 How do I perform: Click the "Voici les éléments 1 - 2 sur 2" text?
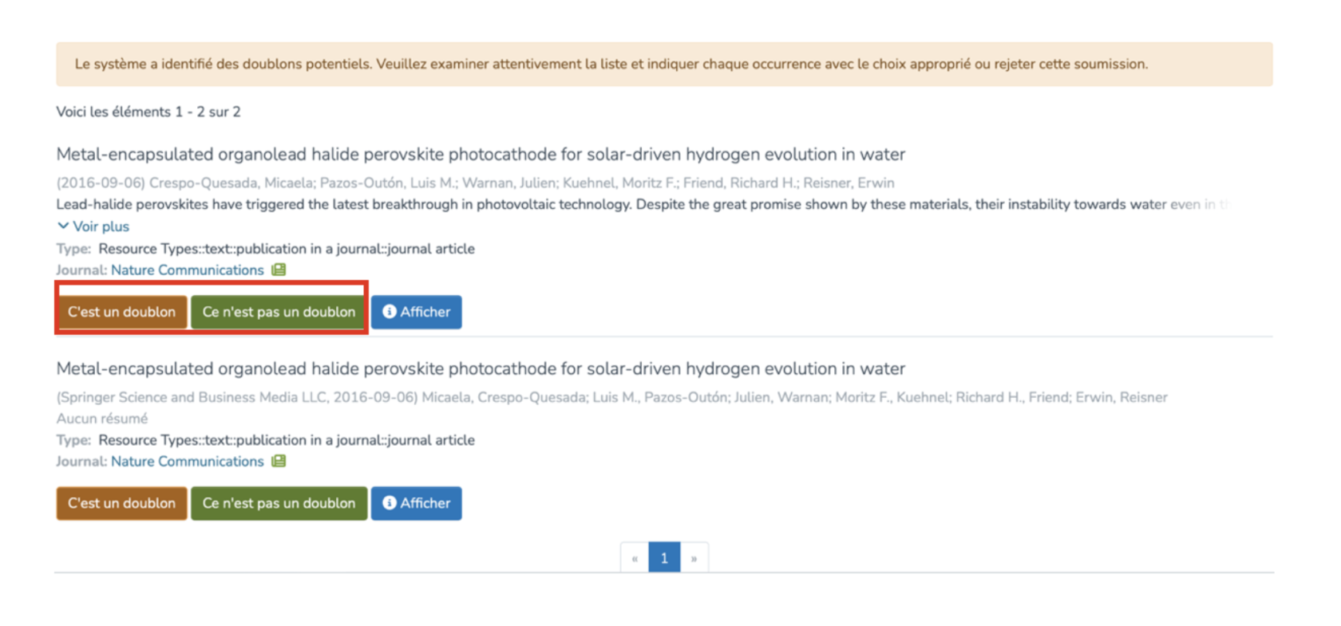point(148,112)
